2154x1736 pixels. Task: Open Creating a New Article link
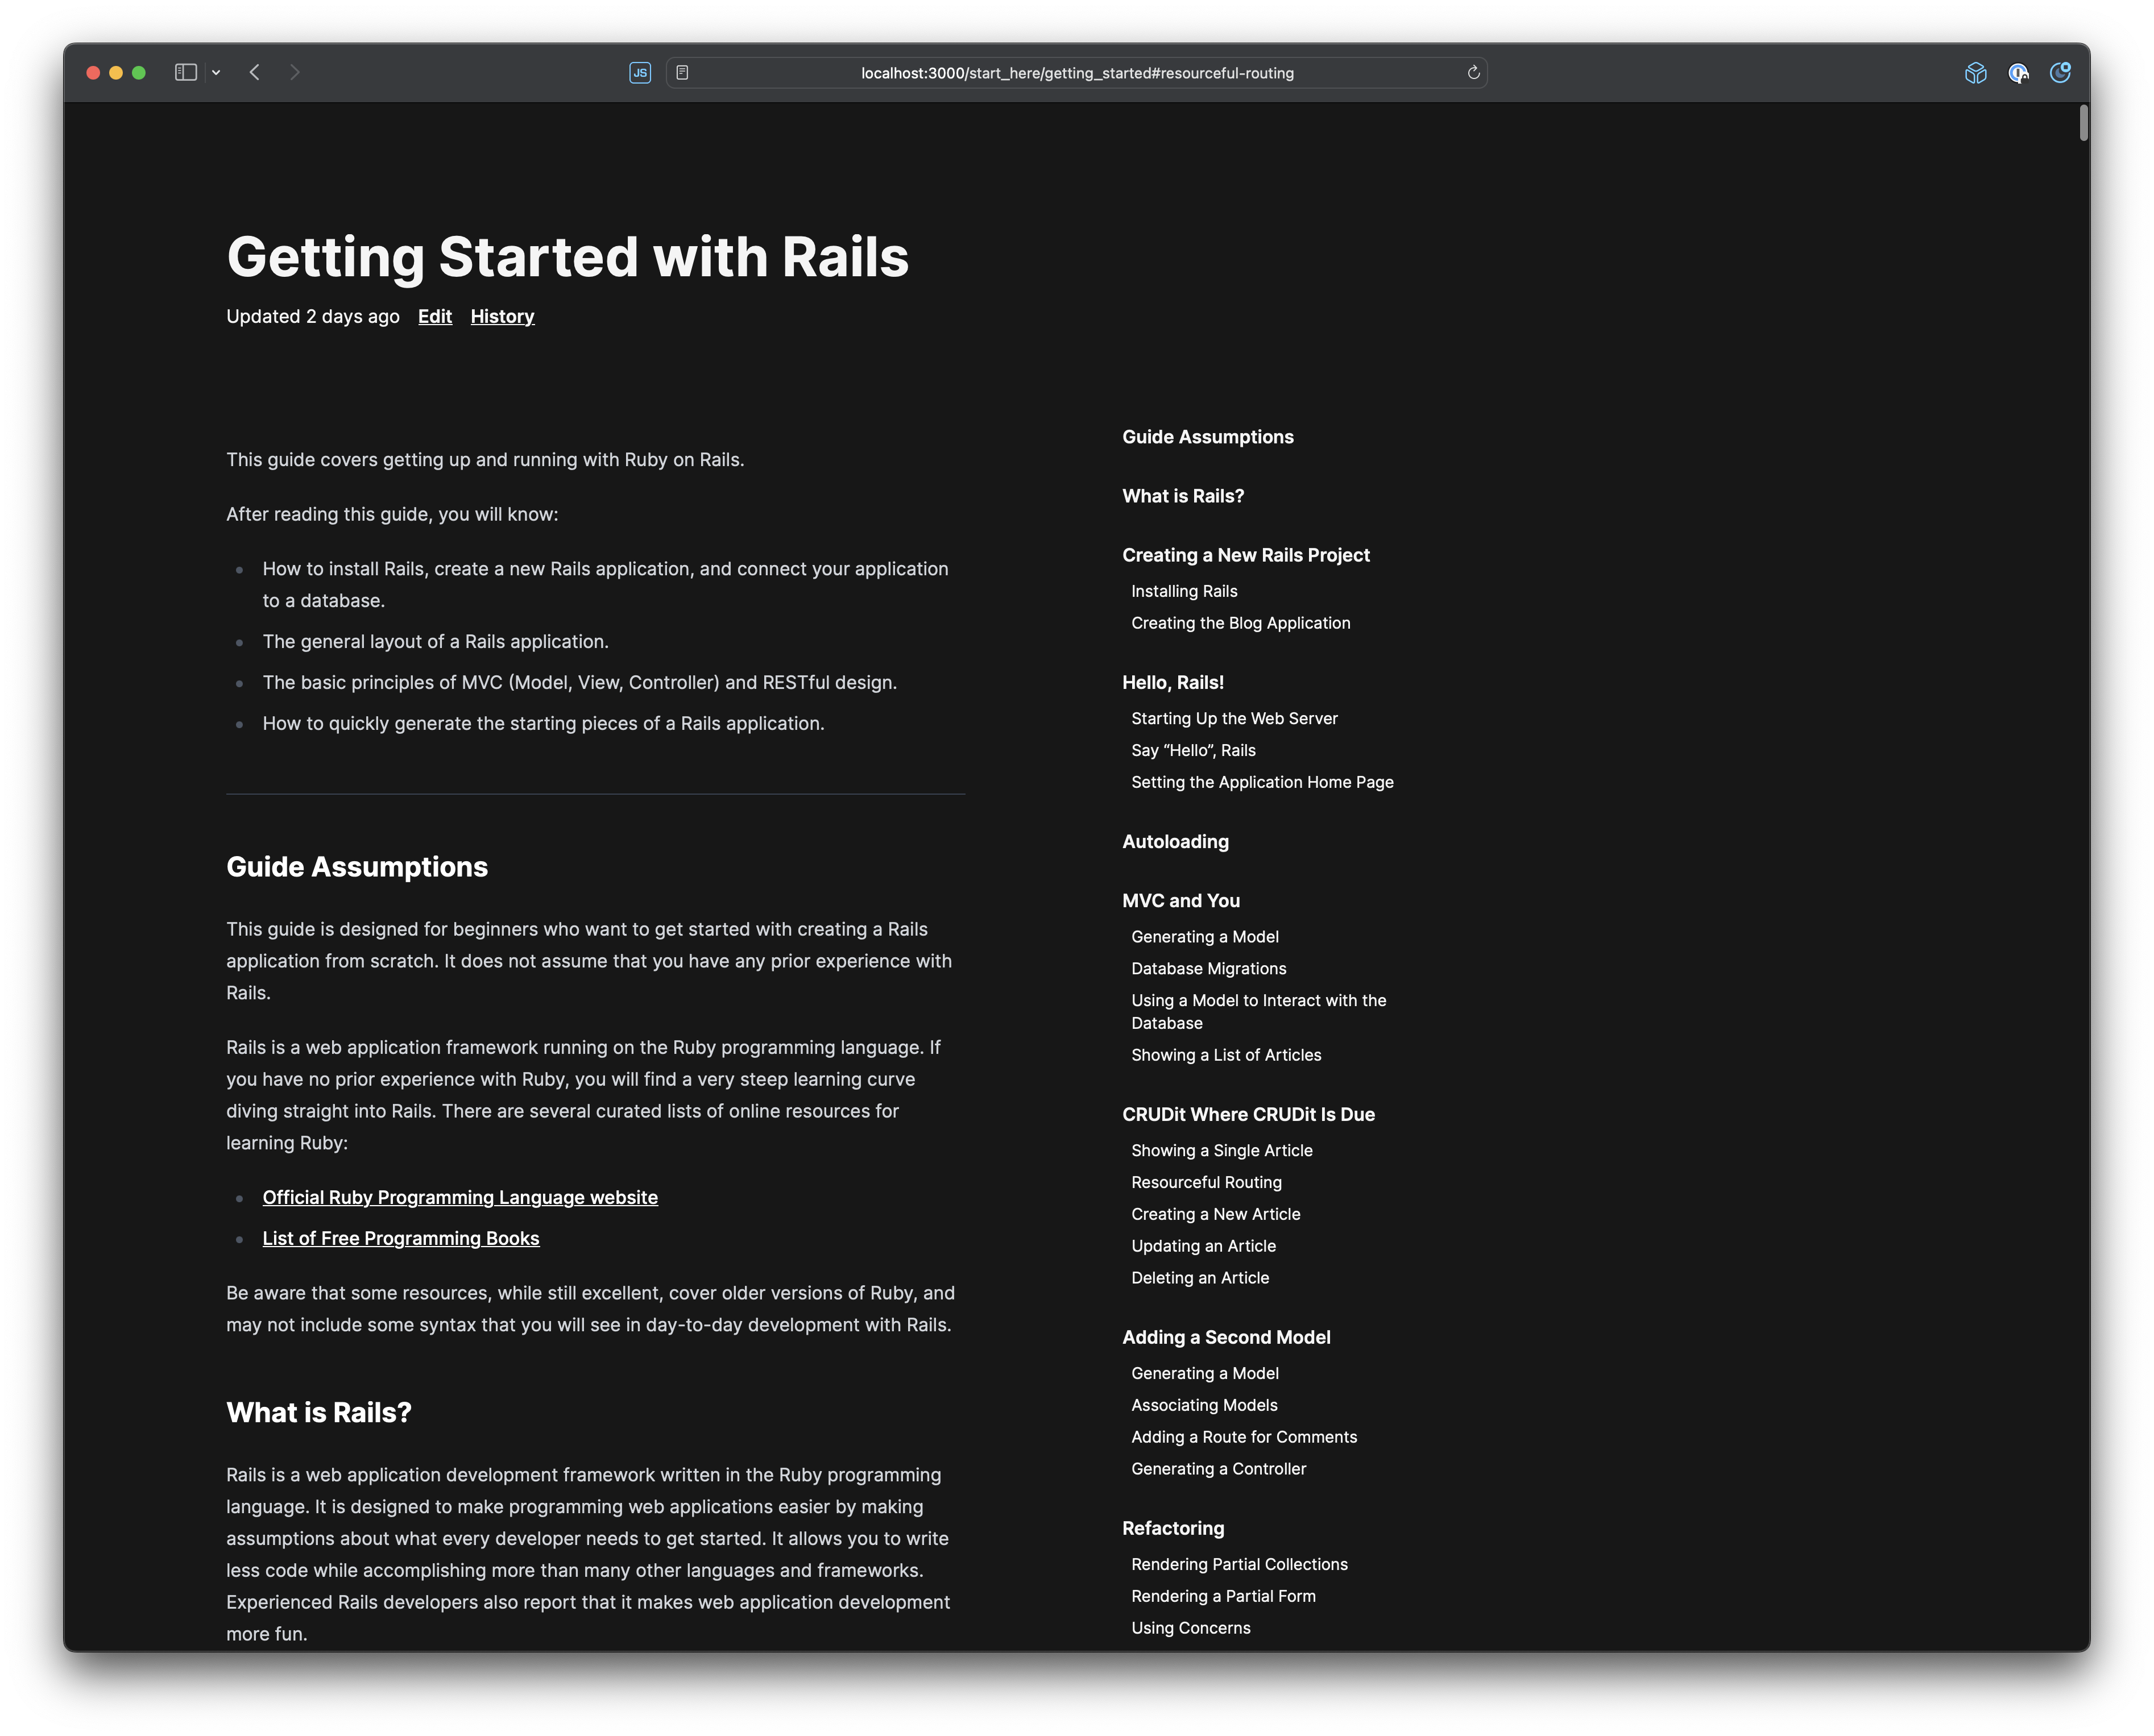point(1216,1214)
